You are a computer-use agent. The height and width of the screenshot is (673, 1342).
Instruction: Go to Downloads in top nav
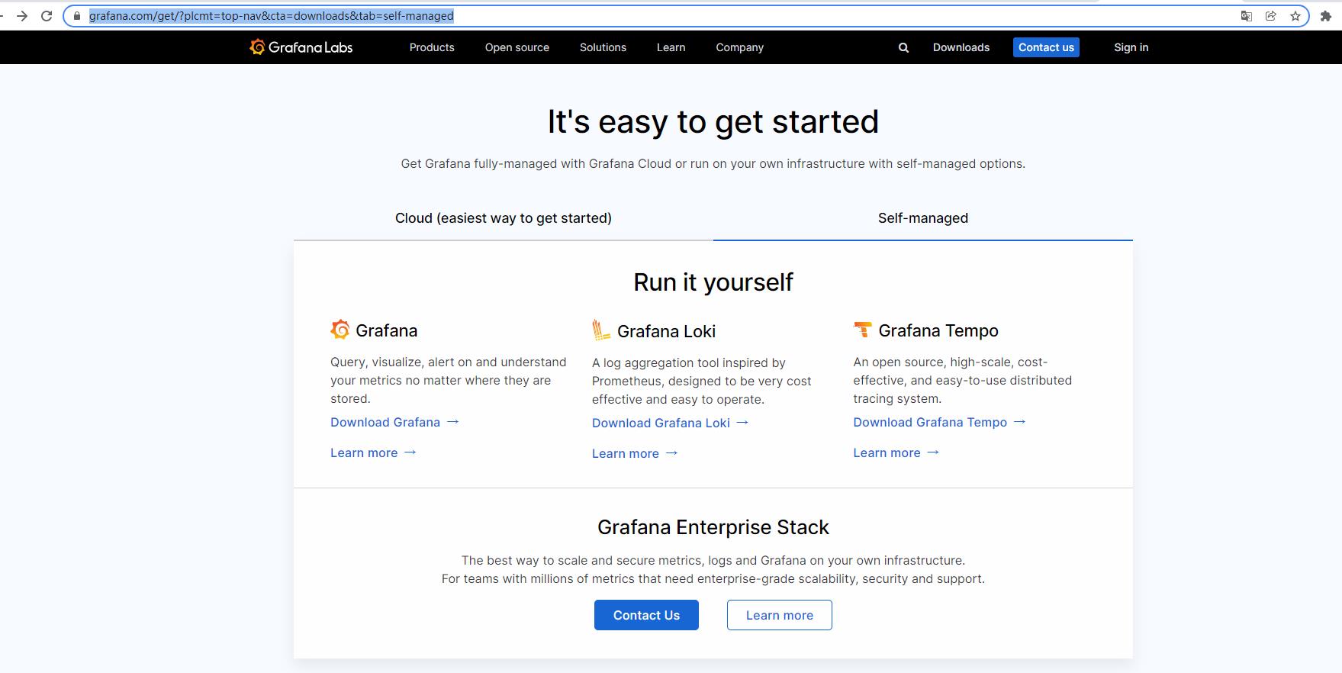click(961, 47)
